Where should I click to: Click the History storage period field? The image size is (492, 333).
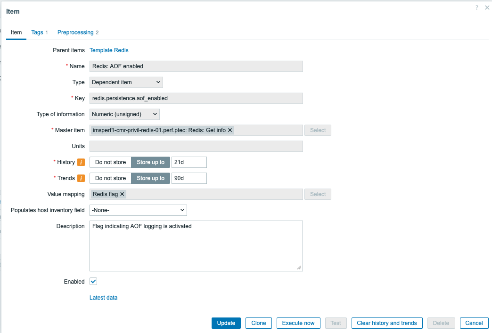point(189,162)
